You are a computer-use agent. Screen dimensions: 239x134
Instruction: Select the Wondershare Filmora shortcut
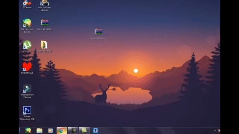[27, 91]
